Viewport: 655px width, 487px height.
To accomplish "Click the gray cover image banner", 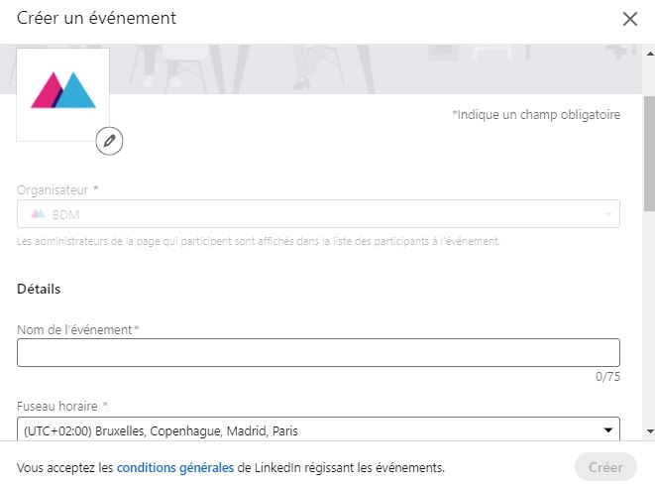I will point(376,69).
